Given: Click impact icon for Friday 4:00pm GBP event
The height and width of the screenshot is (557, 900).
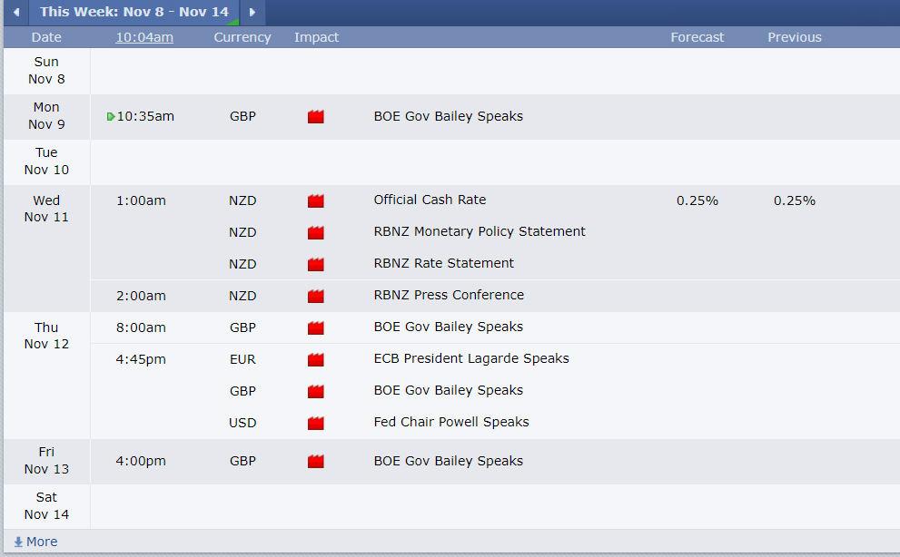Looking at the screenshot, I should pos(316,461).
